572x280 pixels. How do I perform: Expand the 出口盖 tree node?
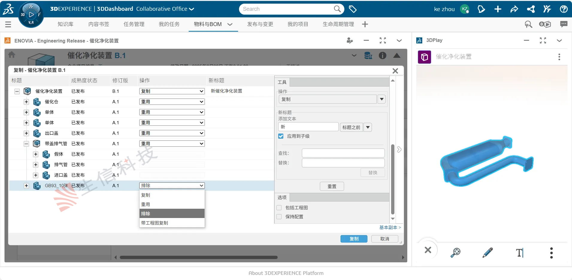coord(26,133)
